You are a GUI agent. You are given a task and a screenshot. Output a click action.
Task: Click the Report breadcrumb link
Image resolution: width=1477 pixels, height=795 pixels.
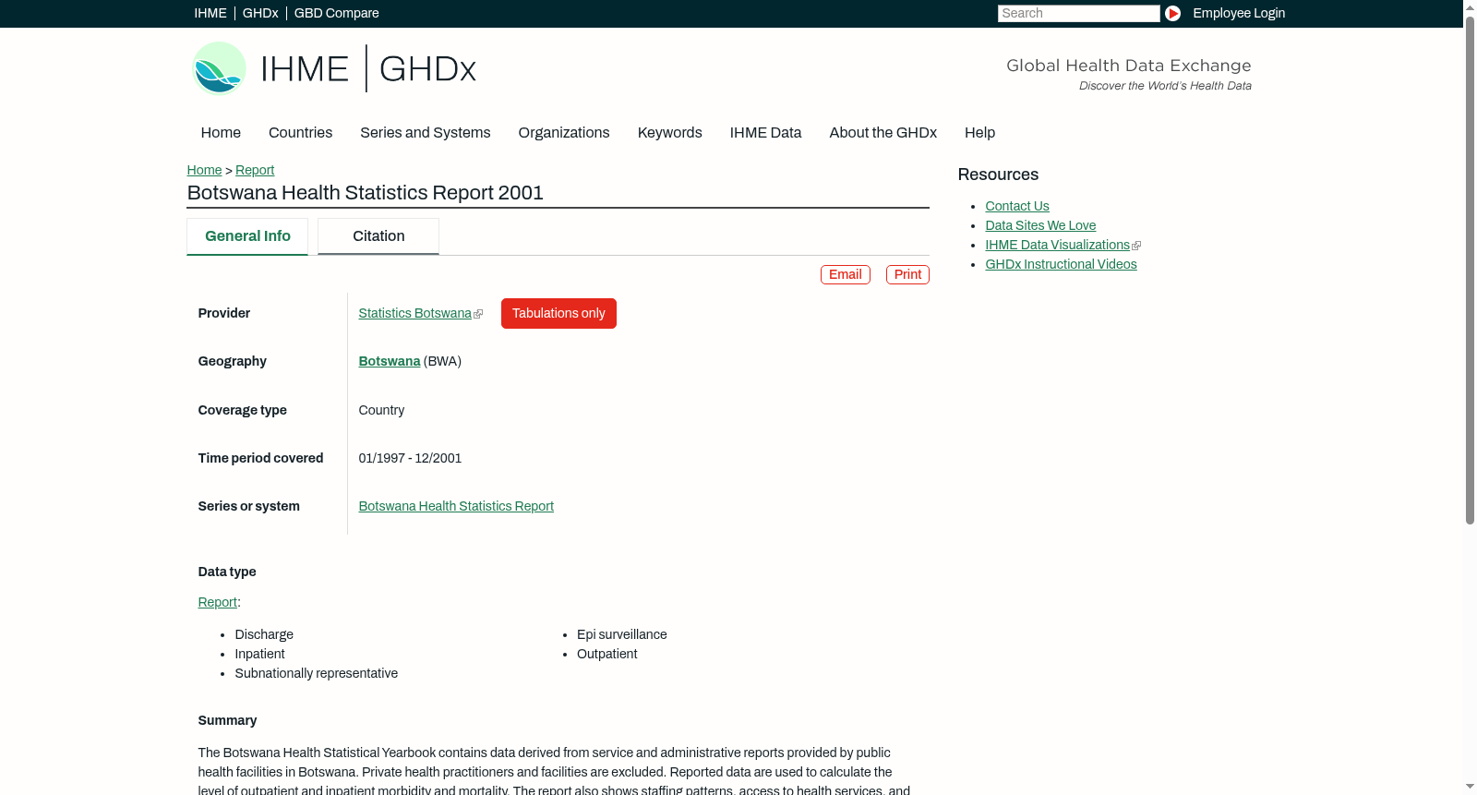(255, 170)
